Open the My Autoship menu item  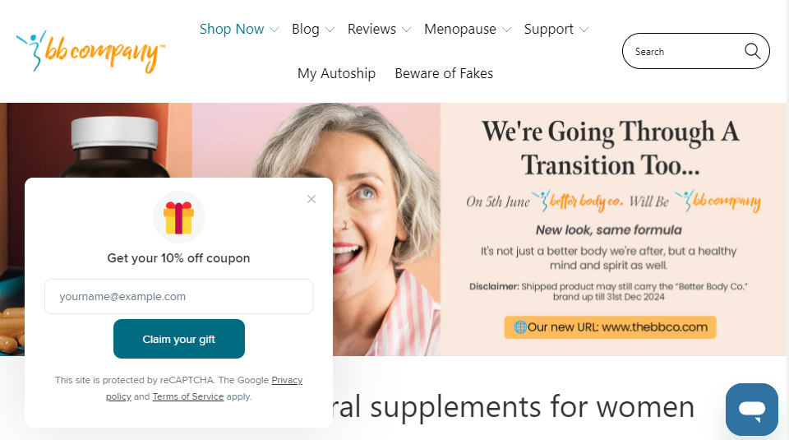click(x=337, y=73)
